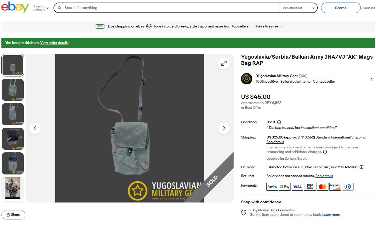
Task: Click the blue Search button
Action: [341, 8]
